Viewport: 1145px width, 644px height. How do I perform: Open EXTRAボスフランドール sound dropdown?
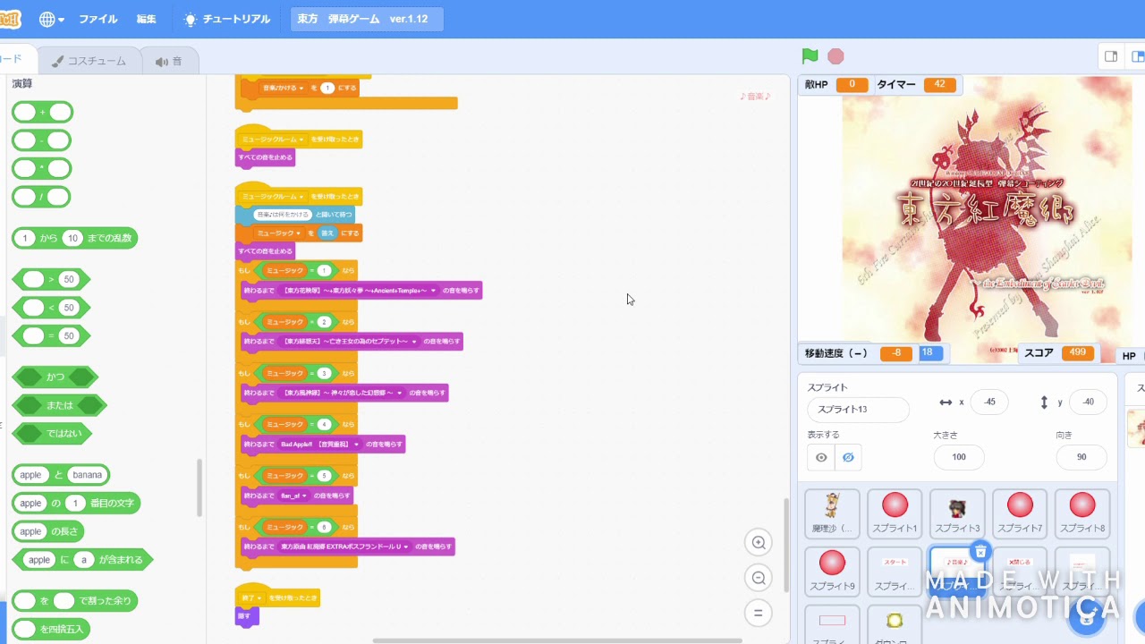[406, 547]
